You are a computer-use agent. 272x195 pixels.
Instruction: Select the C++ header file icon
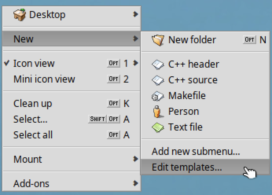coord(158,64)
